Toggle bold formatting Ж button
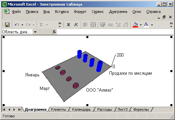Screen dimensions: 175x120 (68, 25)
